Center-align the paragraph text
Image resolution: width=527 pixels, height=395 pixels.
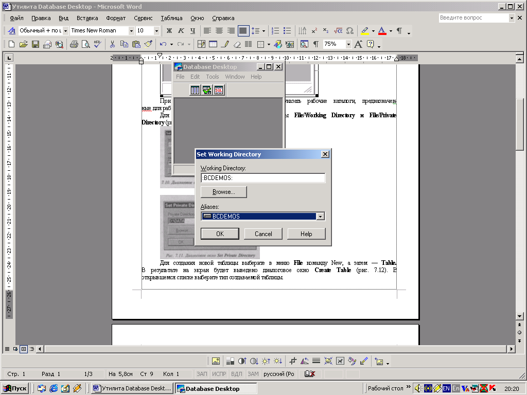219,31
